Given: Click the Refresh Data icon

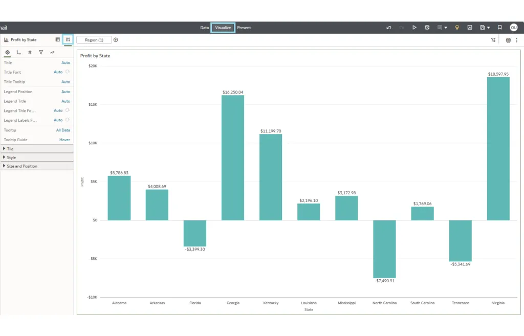Looking at the screenshot, I should point(427,28).
